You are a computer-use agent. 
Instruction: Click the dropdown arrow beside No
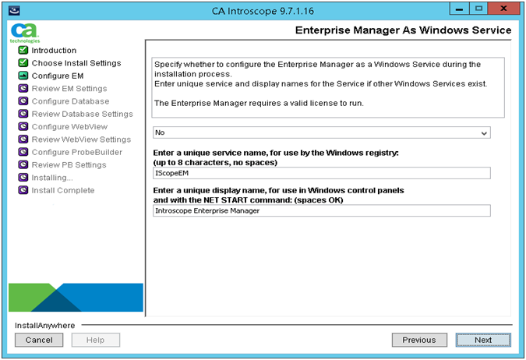pyautogui.click(x=485, y=132)
